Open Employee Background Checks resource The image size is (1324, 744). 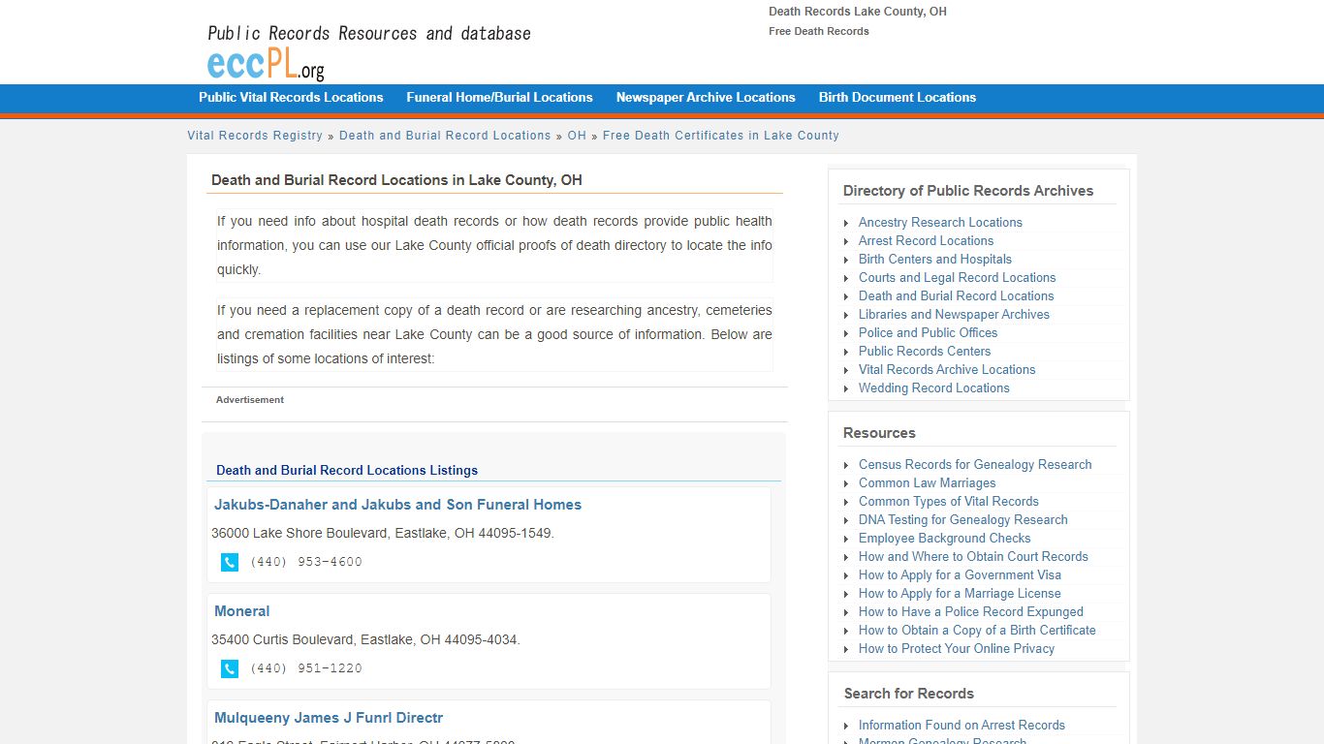(x=944, y=538)
